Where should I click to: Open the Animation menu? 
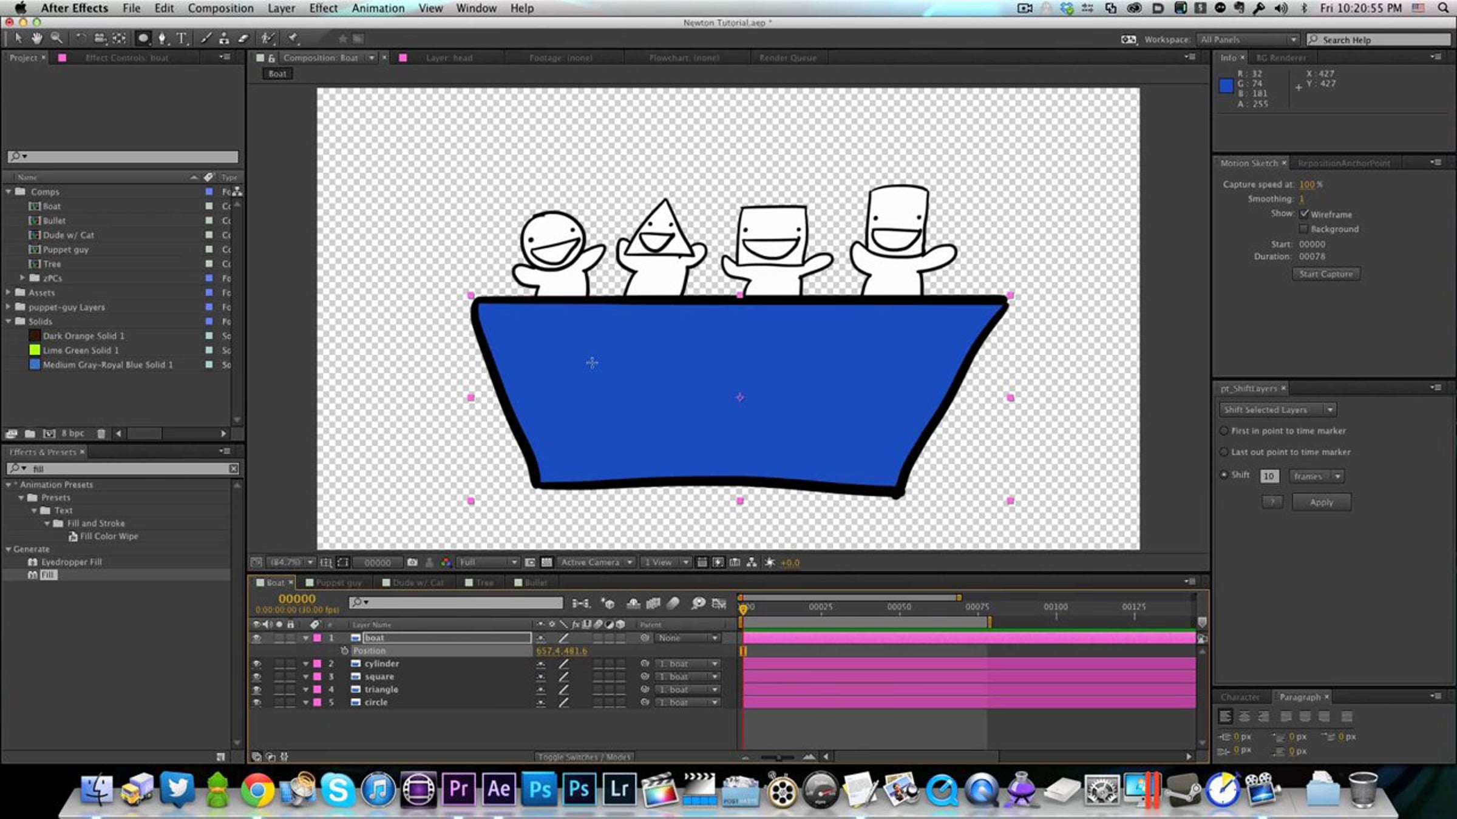[x=378, y=8]
